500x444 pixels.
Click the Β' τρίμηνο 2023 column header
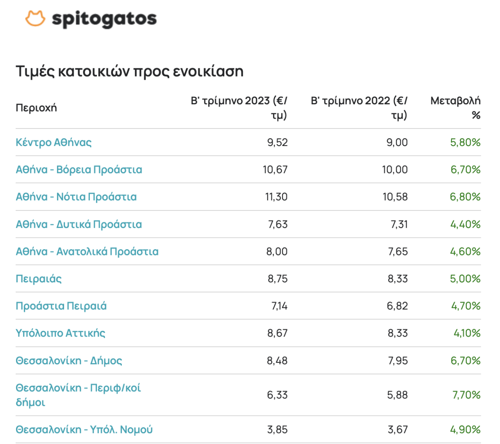click(x=239, y=108)
